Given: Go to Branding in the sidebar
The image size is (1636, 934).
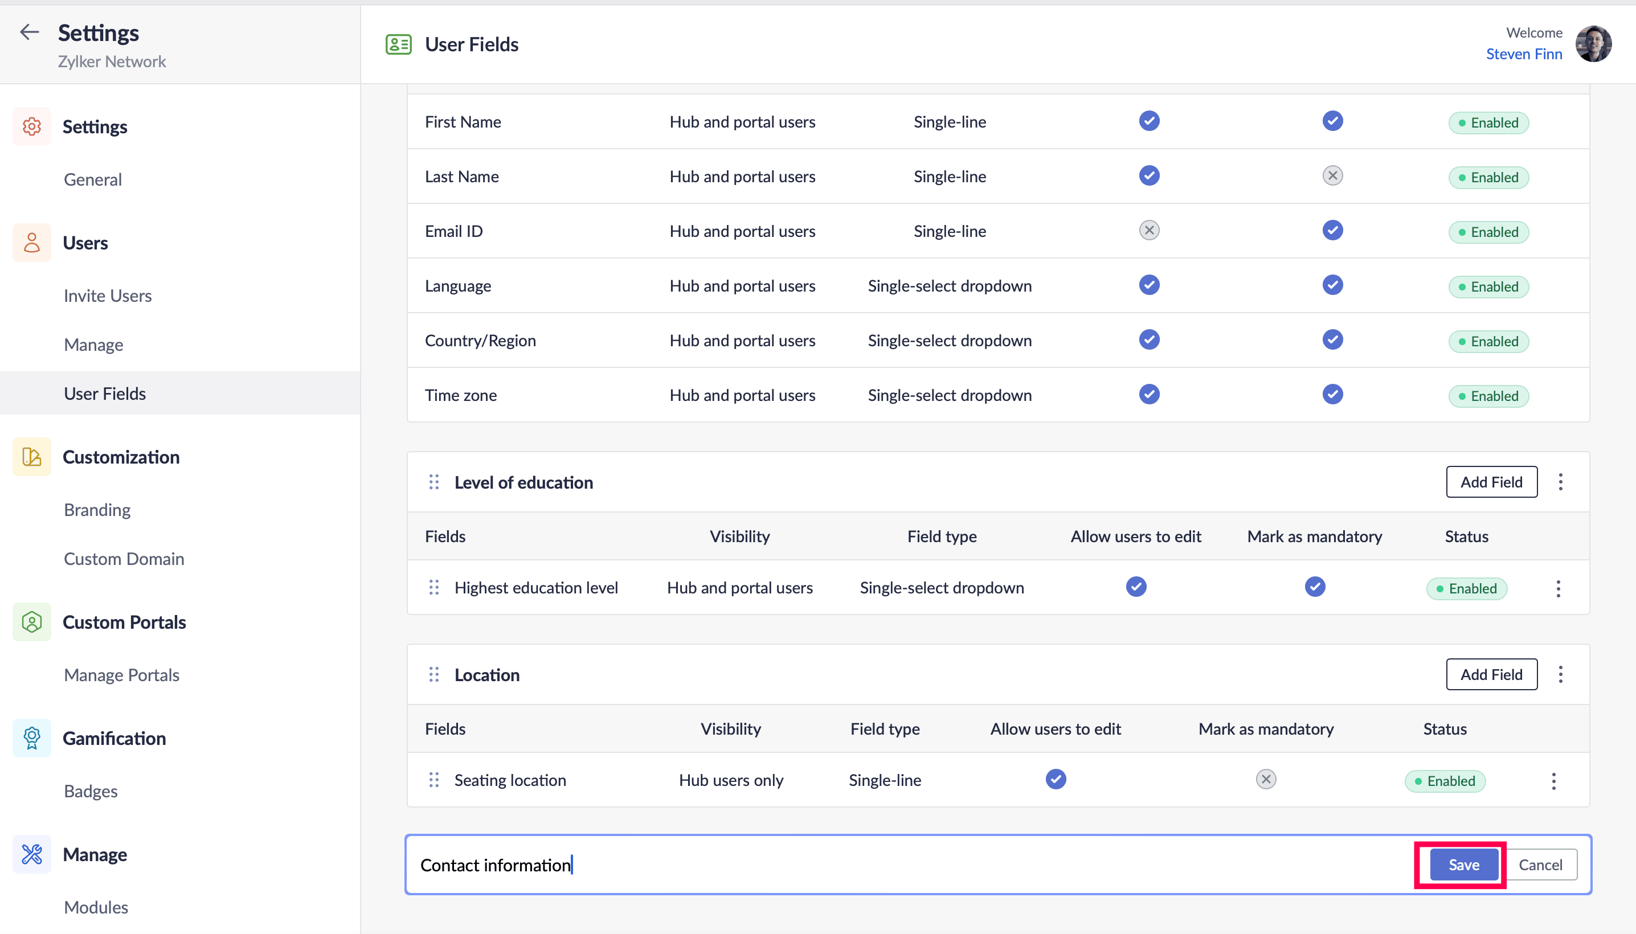Looking at the screenshot, I should coord(97,510).
